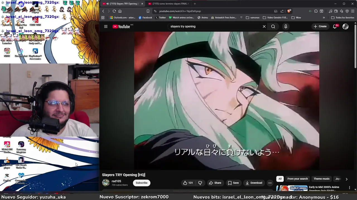
Task: Open a new browser tab
Action: pyautogui.click(x=195, y=4)
